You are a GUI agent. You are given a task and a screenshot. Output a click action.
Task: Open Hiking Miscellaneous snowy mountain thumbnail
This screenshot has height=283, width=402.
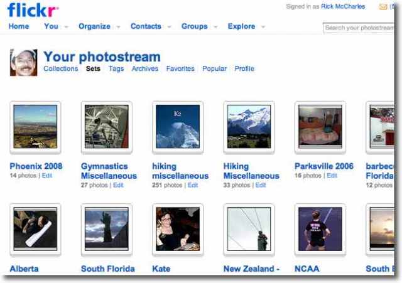[x=249, y=127]
